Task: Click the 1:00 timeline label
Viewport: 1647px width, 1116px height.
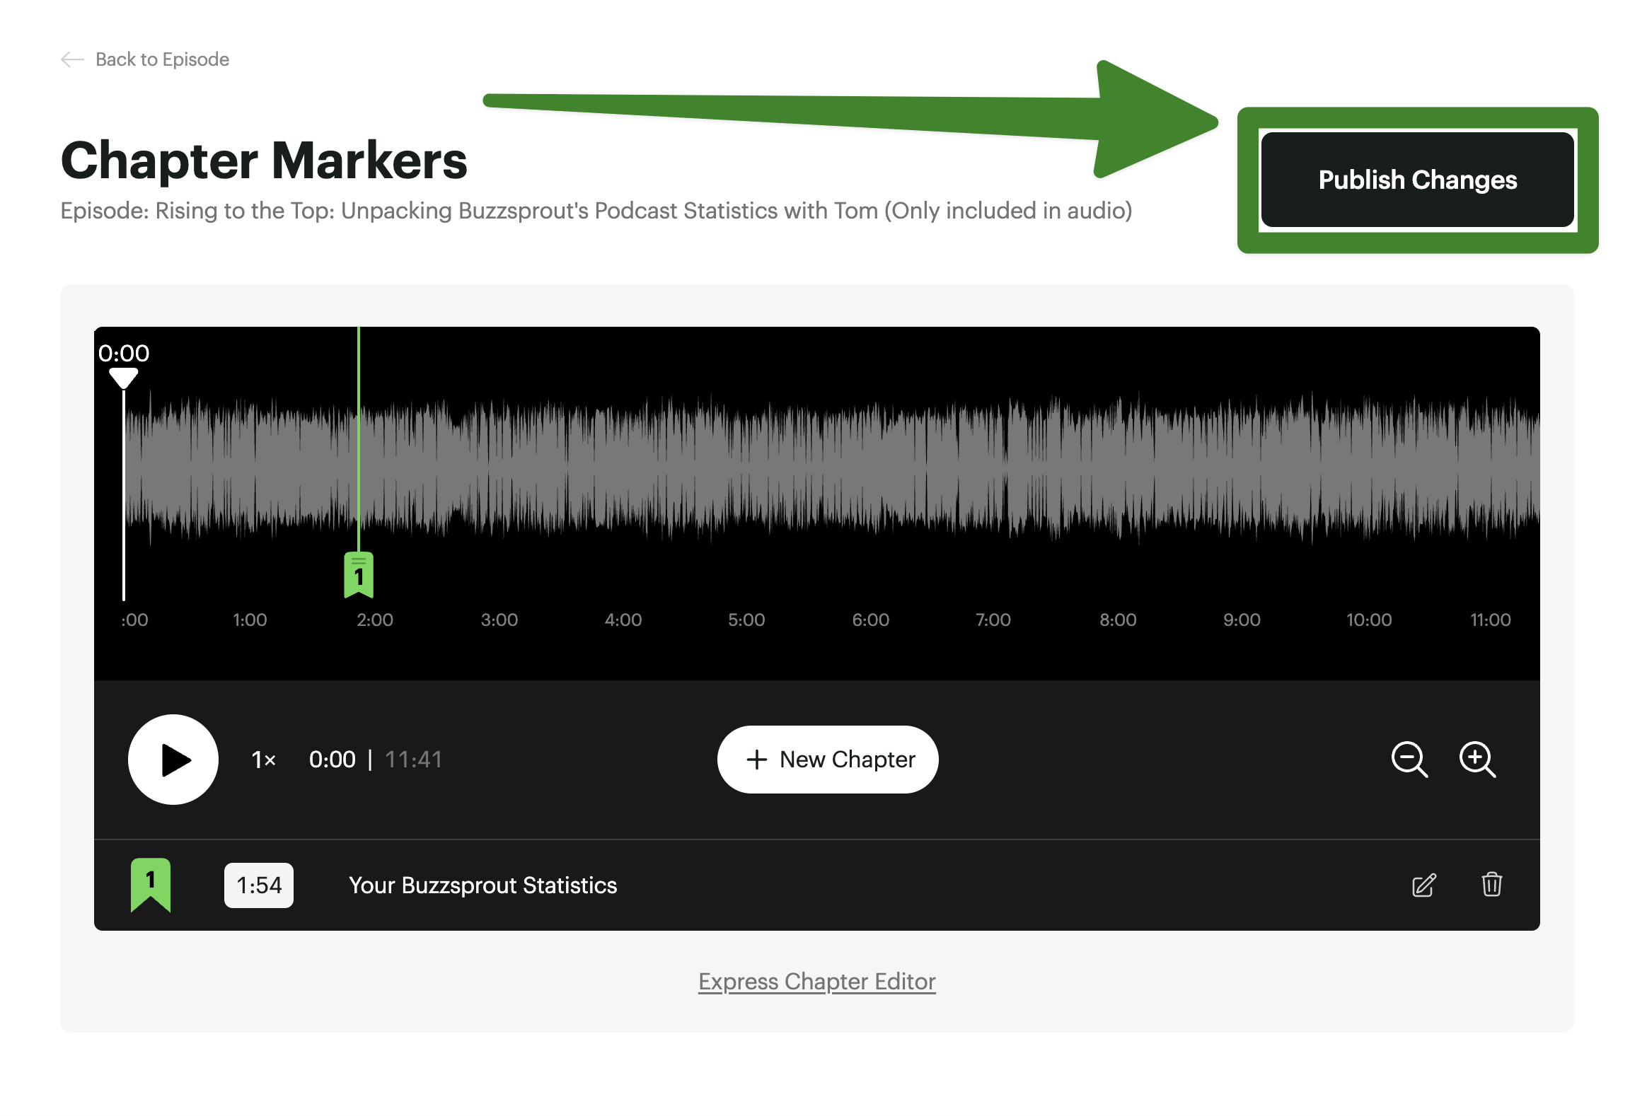Action: [250, 620]
